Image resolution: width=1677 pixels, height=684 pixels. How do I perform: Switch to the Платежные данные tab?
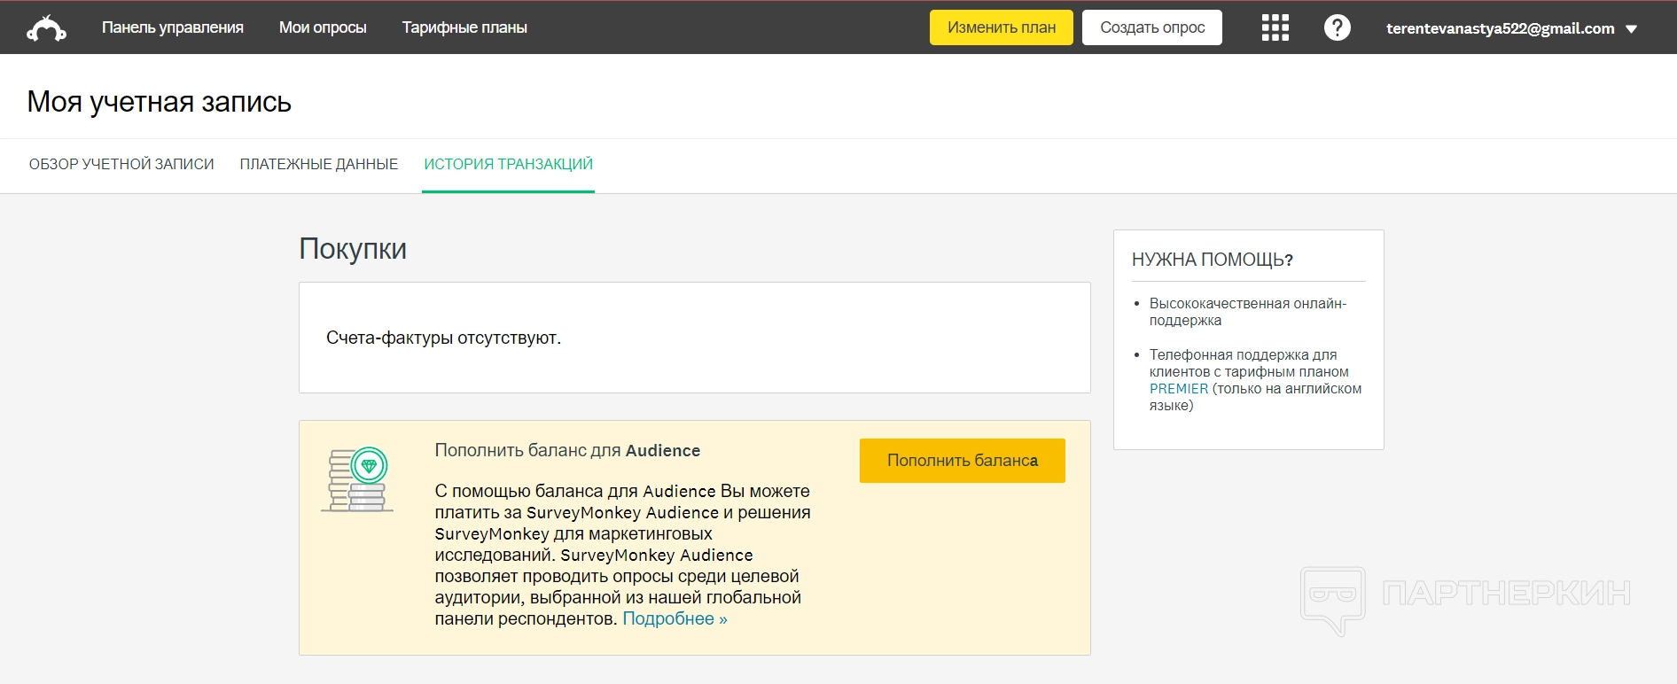click(319, 164)
